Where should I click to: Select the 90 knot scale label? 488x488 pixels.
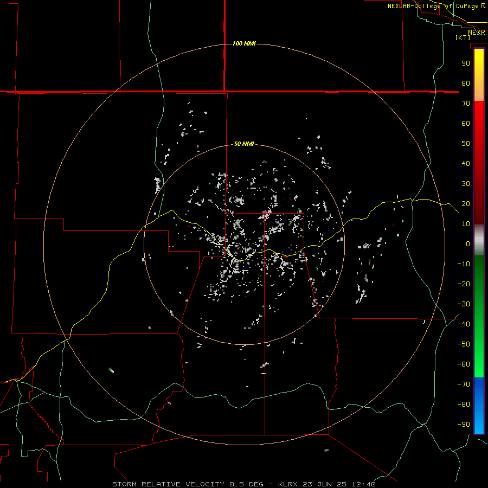click(x=466, y=63)
